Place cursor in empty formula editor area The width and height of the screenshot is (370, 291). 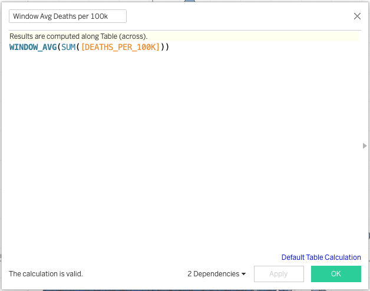pyautogui.click(x=177, y=147)
